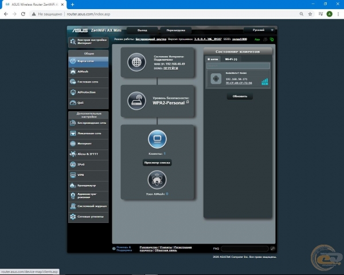Click the lock icon beside WPA2-Personal
This screenshot has height=275, width=344.
point(187,102)
